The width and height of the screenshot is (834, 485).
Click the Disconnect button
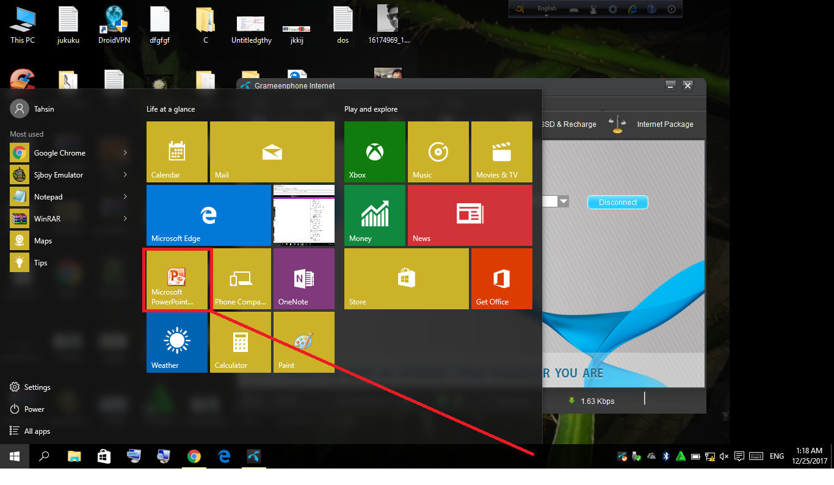(x=617, y=203)
